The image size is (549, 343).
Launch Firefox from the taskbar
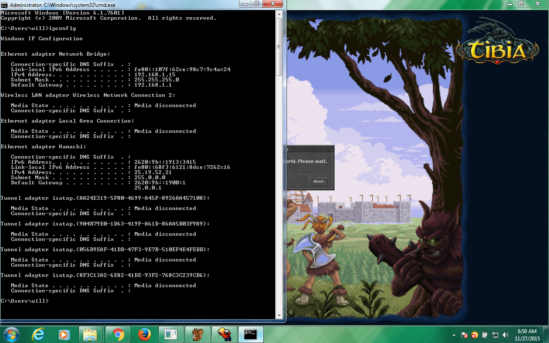(x=144, y=334)
